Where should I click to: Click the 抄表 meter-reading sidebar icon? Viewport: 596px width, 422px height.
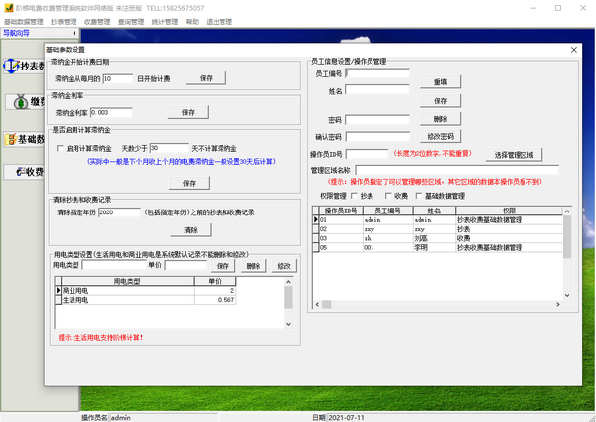click(x=22, y=67)
